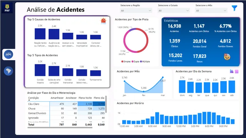This screenshot has height=138, width=246.
Task: Click the table vertical scrollbar
Action: 106,104
